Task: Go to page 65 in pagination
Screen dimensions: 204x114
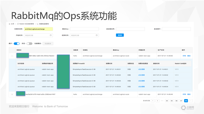Action: pos(172,101)
